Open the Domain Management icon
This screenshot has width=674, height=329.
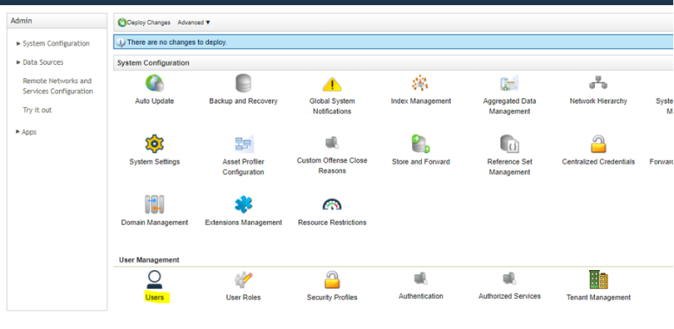154,204
